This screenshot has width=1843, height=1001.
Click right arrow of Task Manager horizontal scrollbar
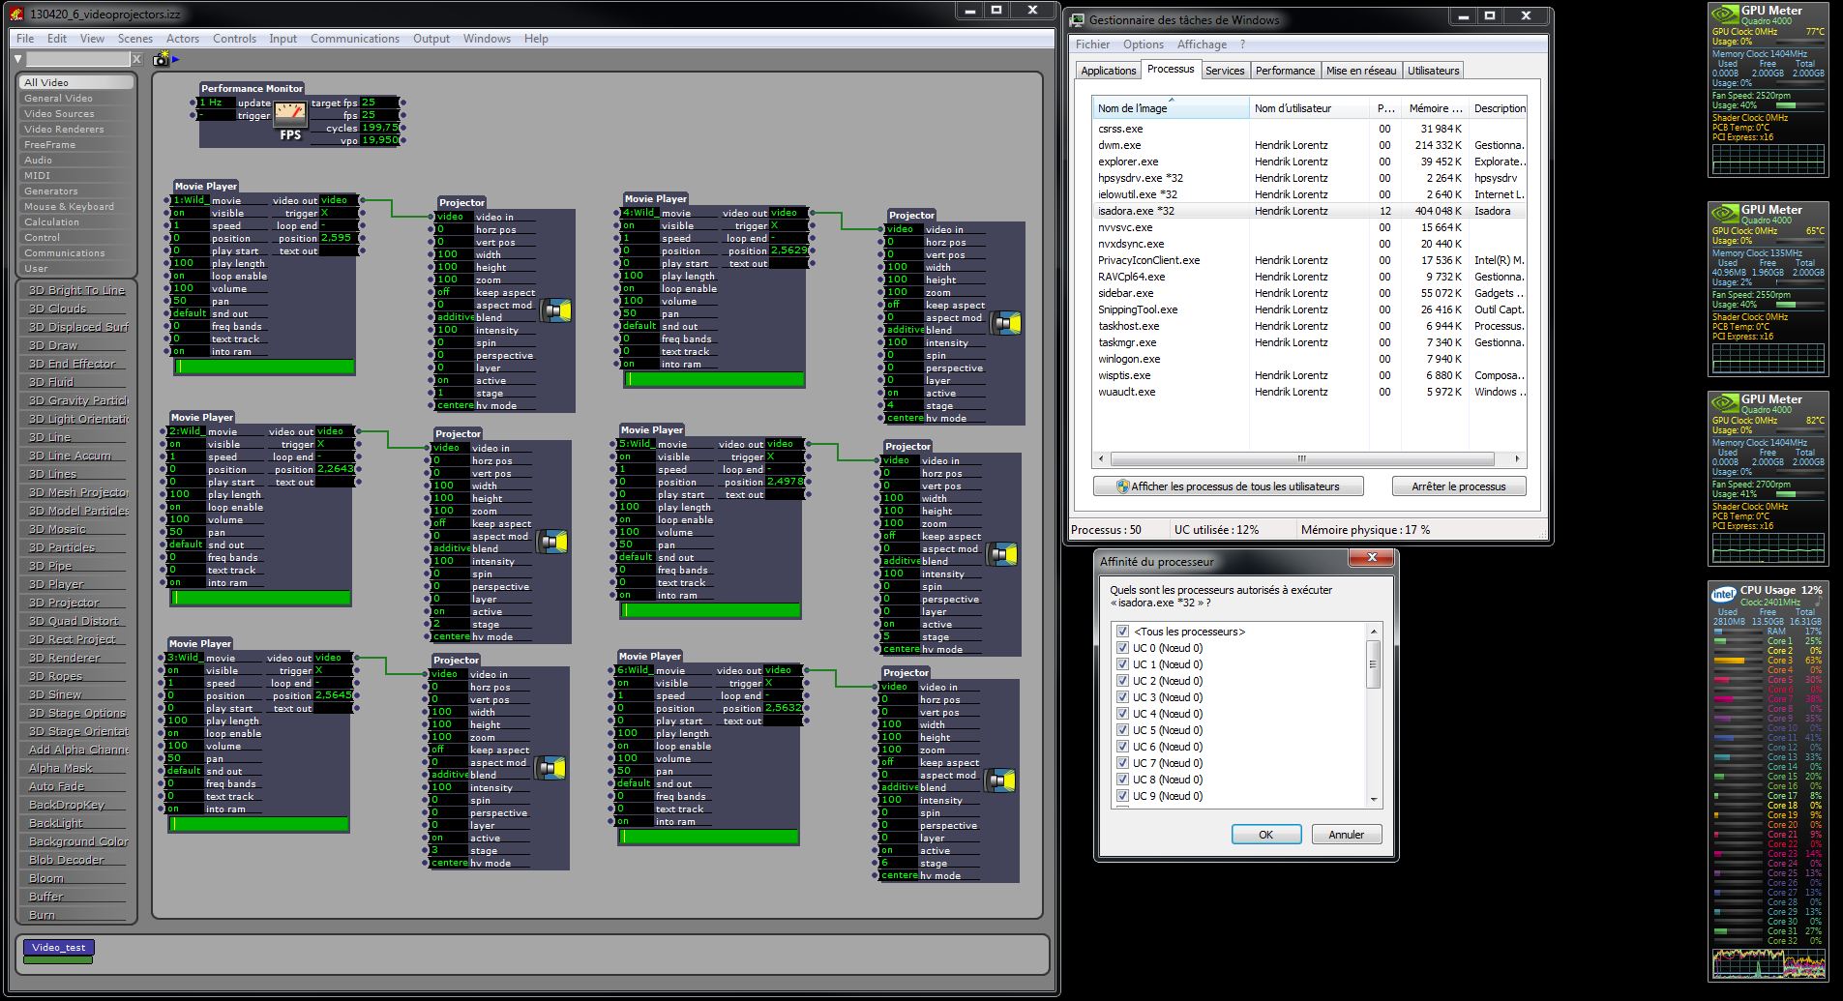pyautogui.click(x=1517, y=458)
